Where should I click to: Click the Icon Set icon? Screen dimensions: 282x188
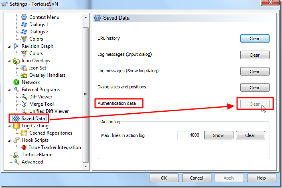(x=24, y=68)
